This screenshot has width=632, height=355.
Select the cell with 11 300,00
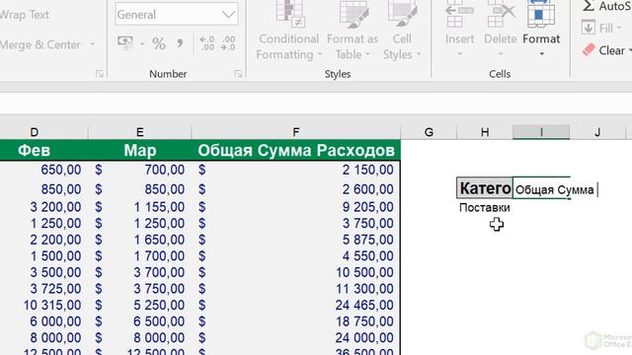click(x=296, y=289)
